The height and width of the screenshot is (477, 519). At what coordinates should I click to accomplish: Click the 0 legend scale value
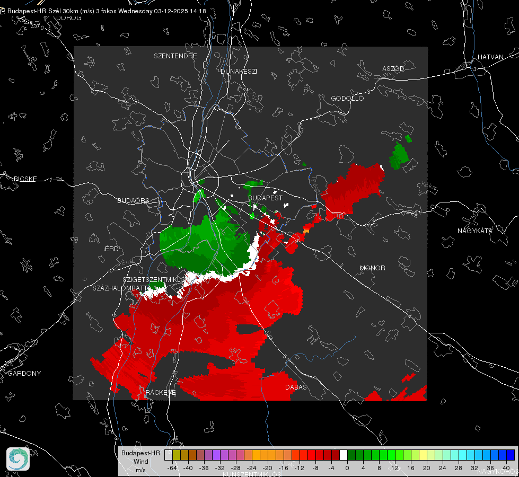347,468
